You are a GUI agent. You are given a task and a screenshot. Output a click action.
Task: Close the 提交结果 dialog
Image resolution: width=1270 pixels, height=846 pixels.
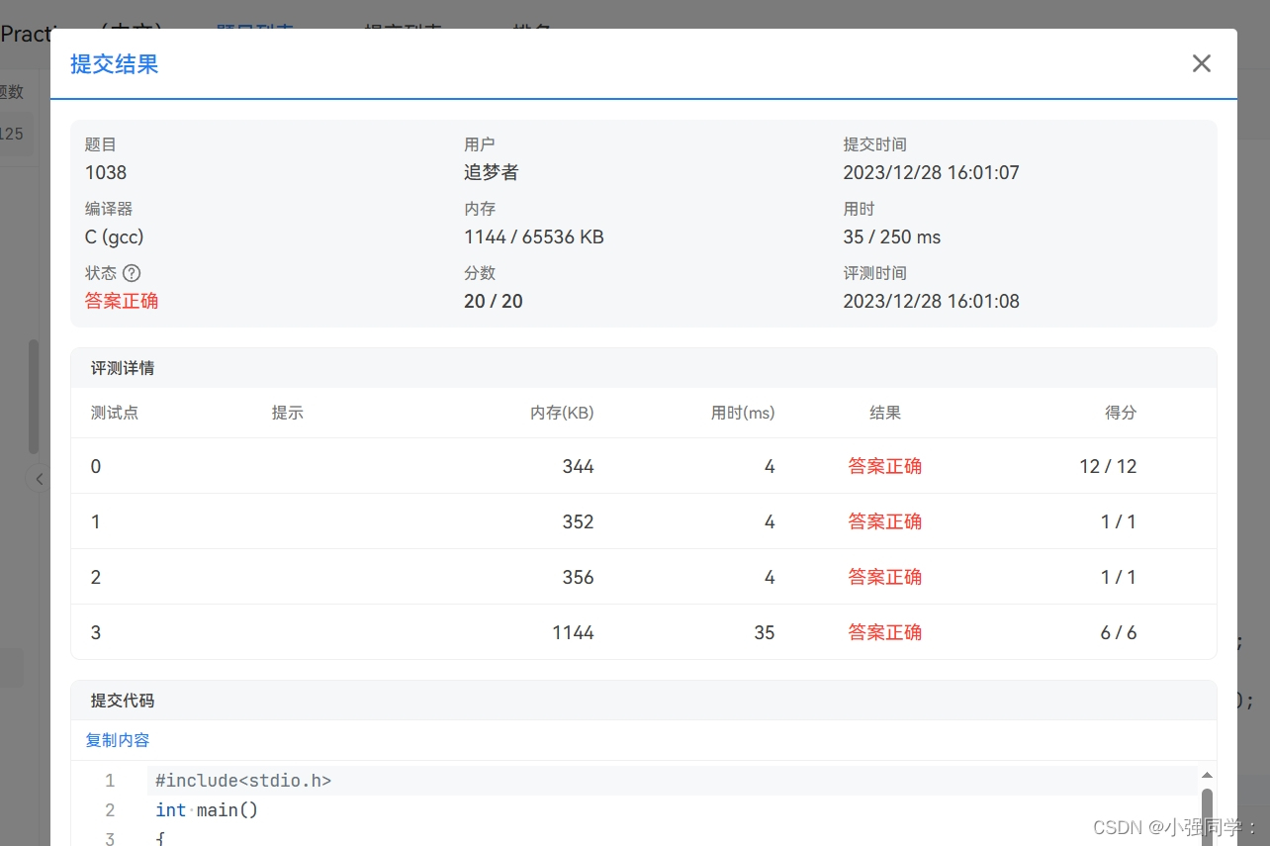click(x=1201, y=63)
